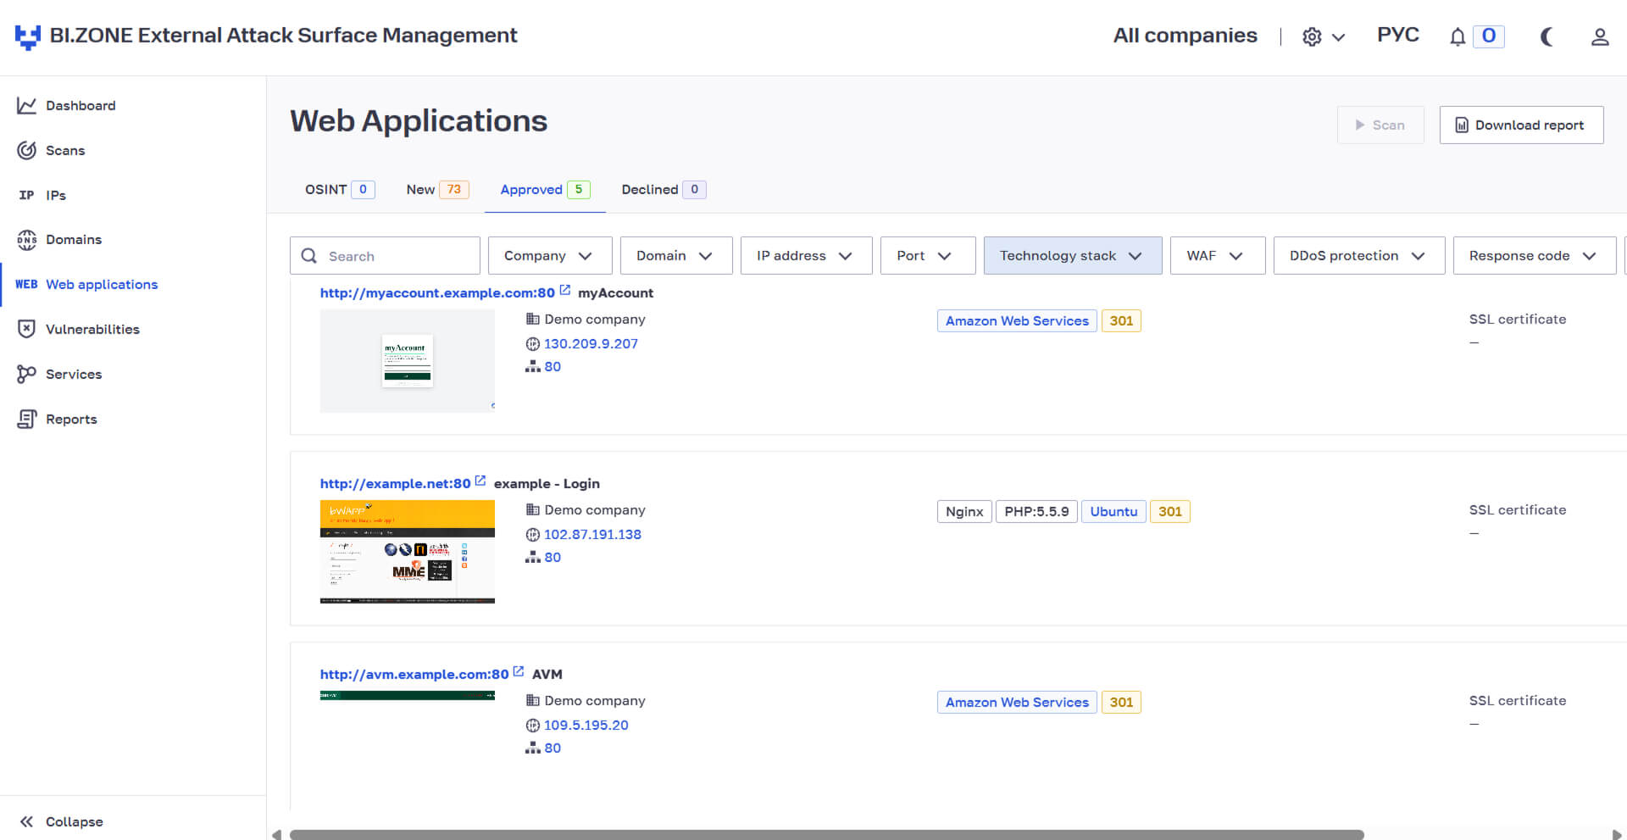Switch to the Declined tab
Screen dimensions: 1627x840
[664, 190]
